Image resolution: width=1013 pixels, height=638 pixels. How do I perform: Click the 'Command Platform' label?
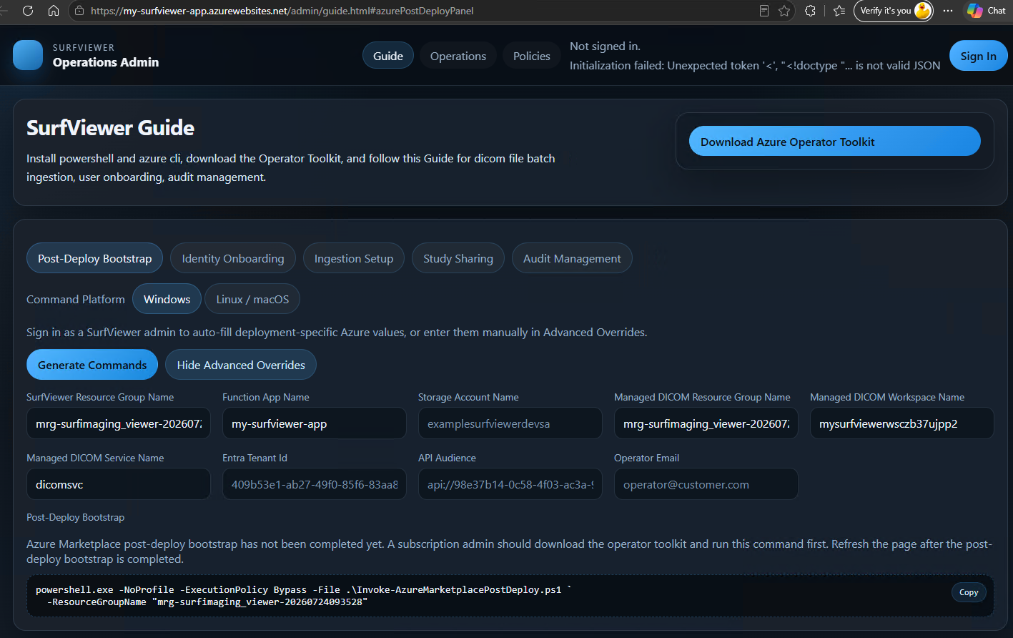[76, 299]
